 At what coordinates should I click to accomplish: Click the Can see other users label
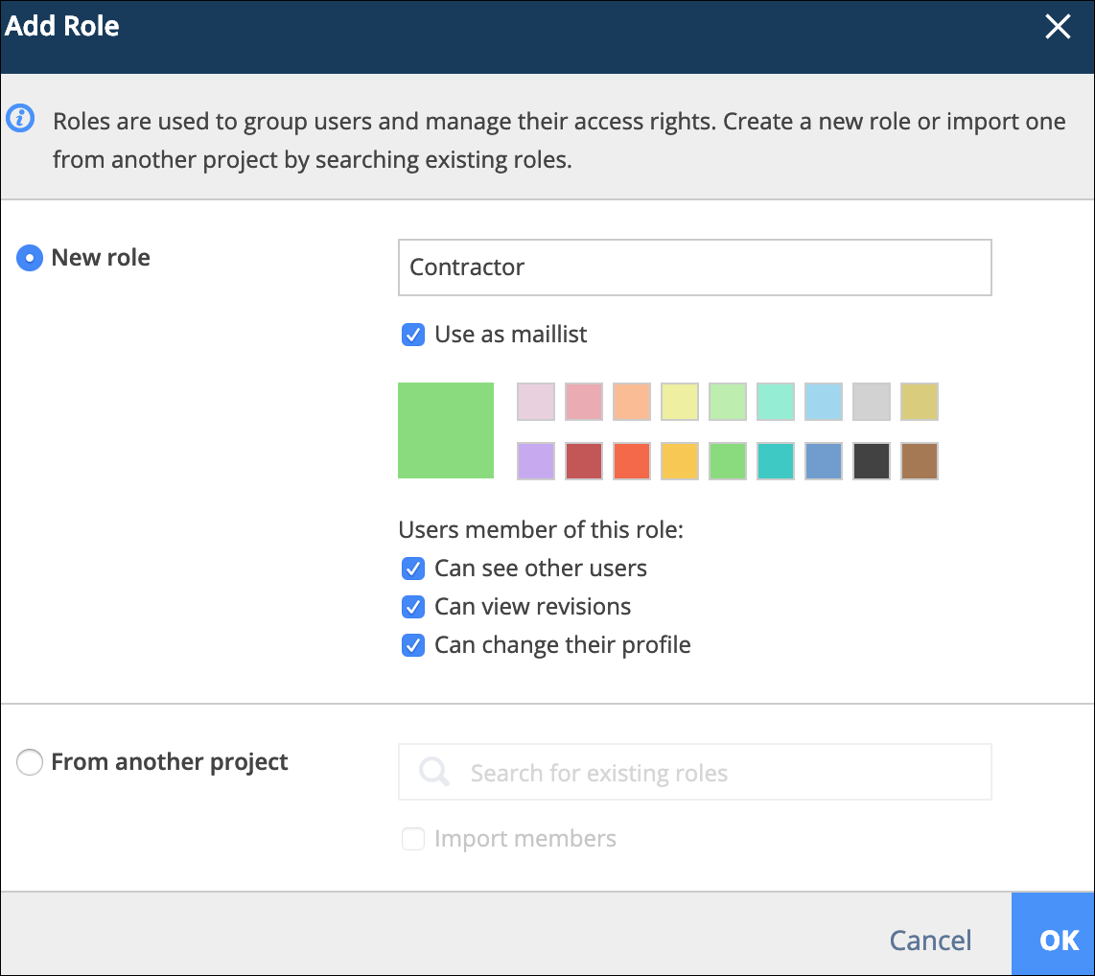tap(541, 569)
